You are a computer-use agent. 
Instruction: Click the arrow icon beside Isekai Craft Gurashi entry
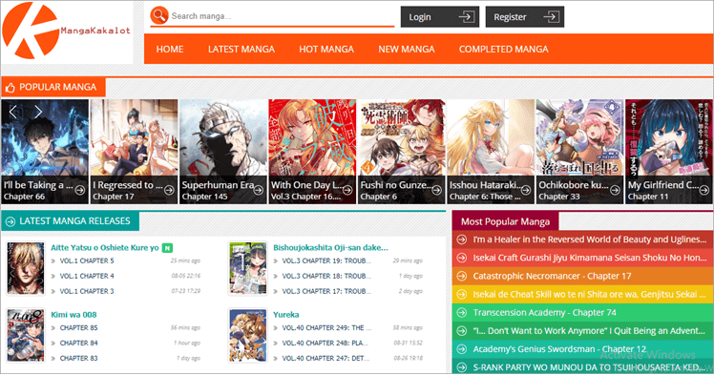461,258
